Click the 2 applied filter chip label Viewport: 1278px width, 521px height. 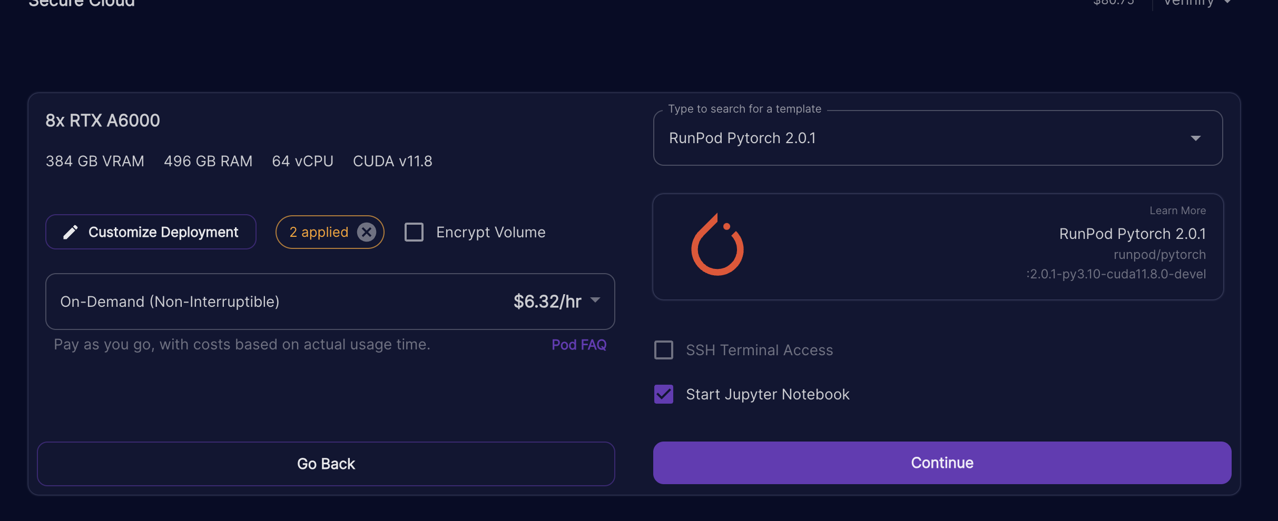(x=319, y=232)
